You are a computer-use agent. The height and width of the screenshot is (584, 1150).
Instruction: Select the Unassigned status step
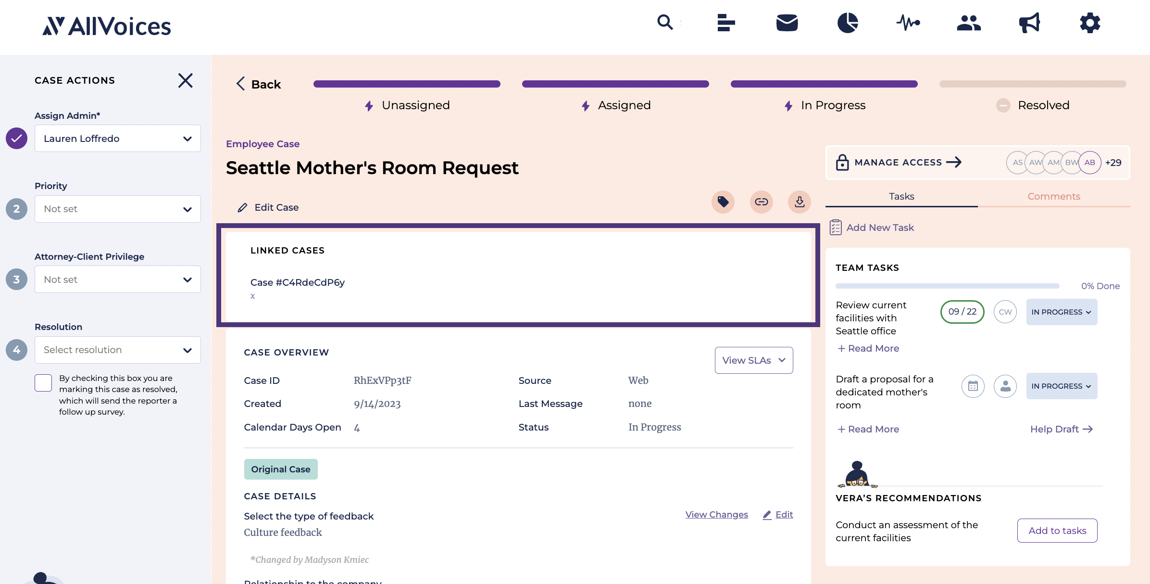tap(407, 105)
